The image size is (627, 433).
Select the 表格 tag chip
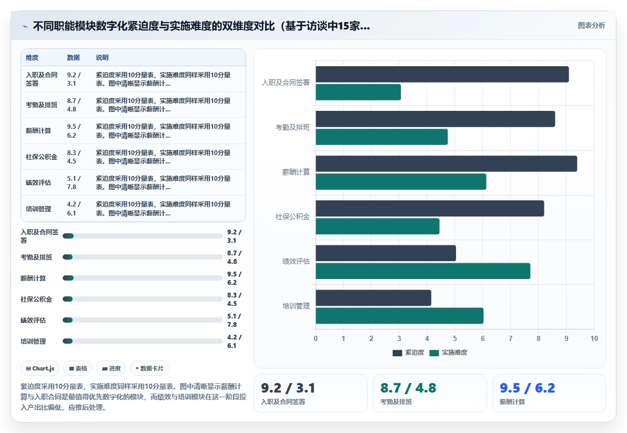[x=78, y=368]
